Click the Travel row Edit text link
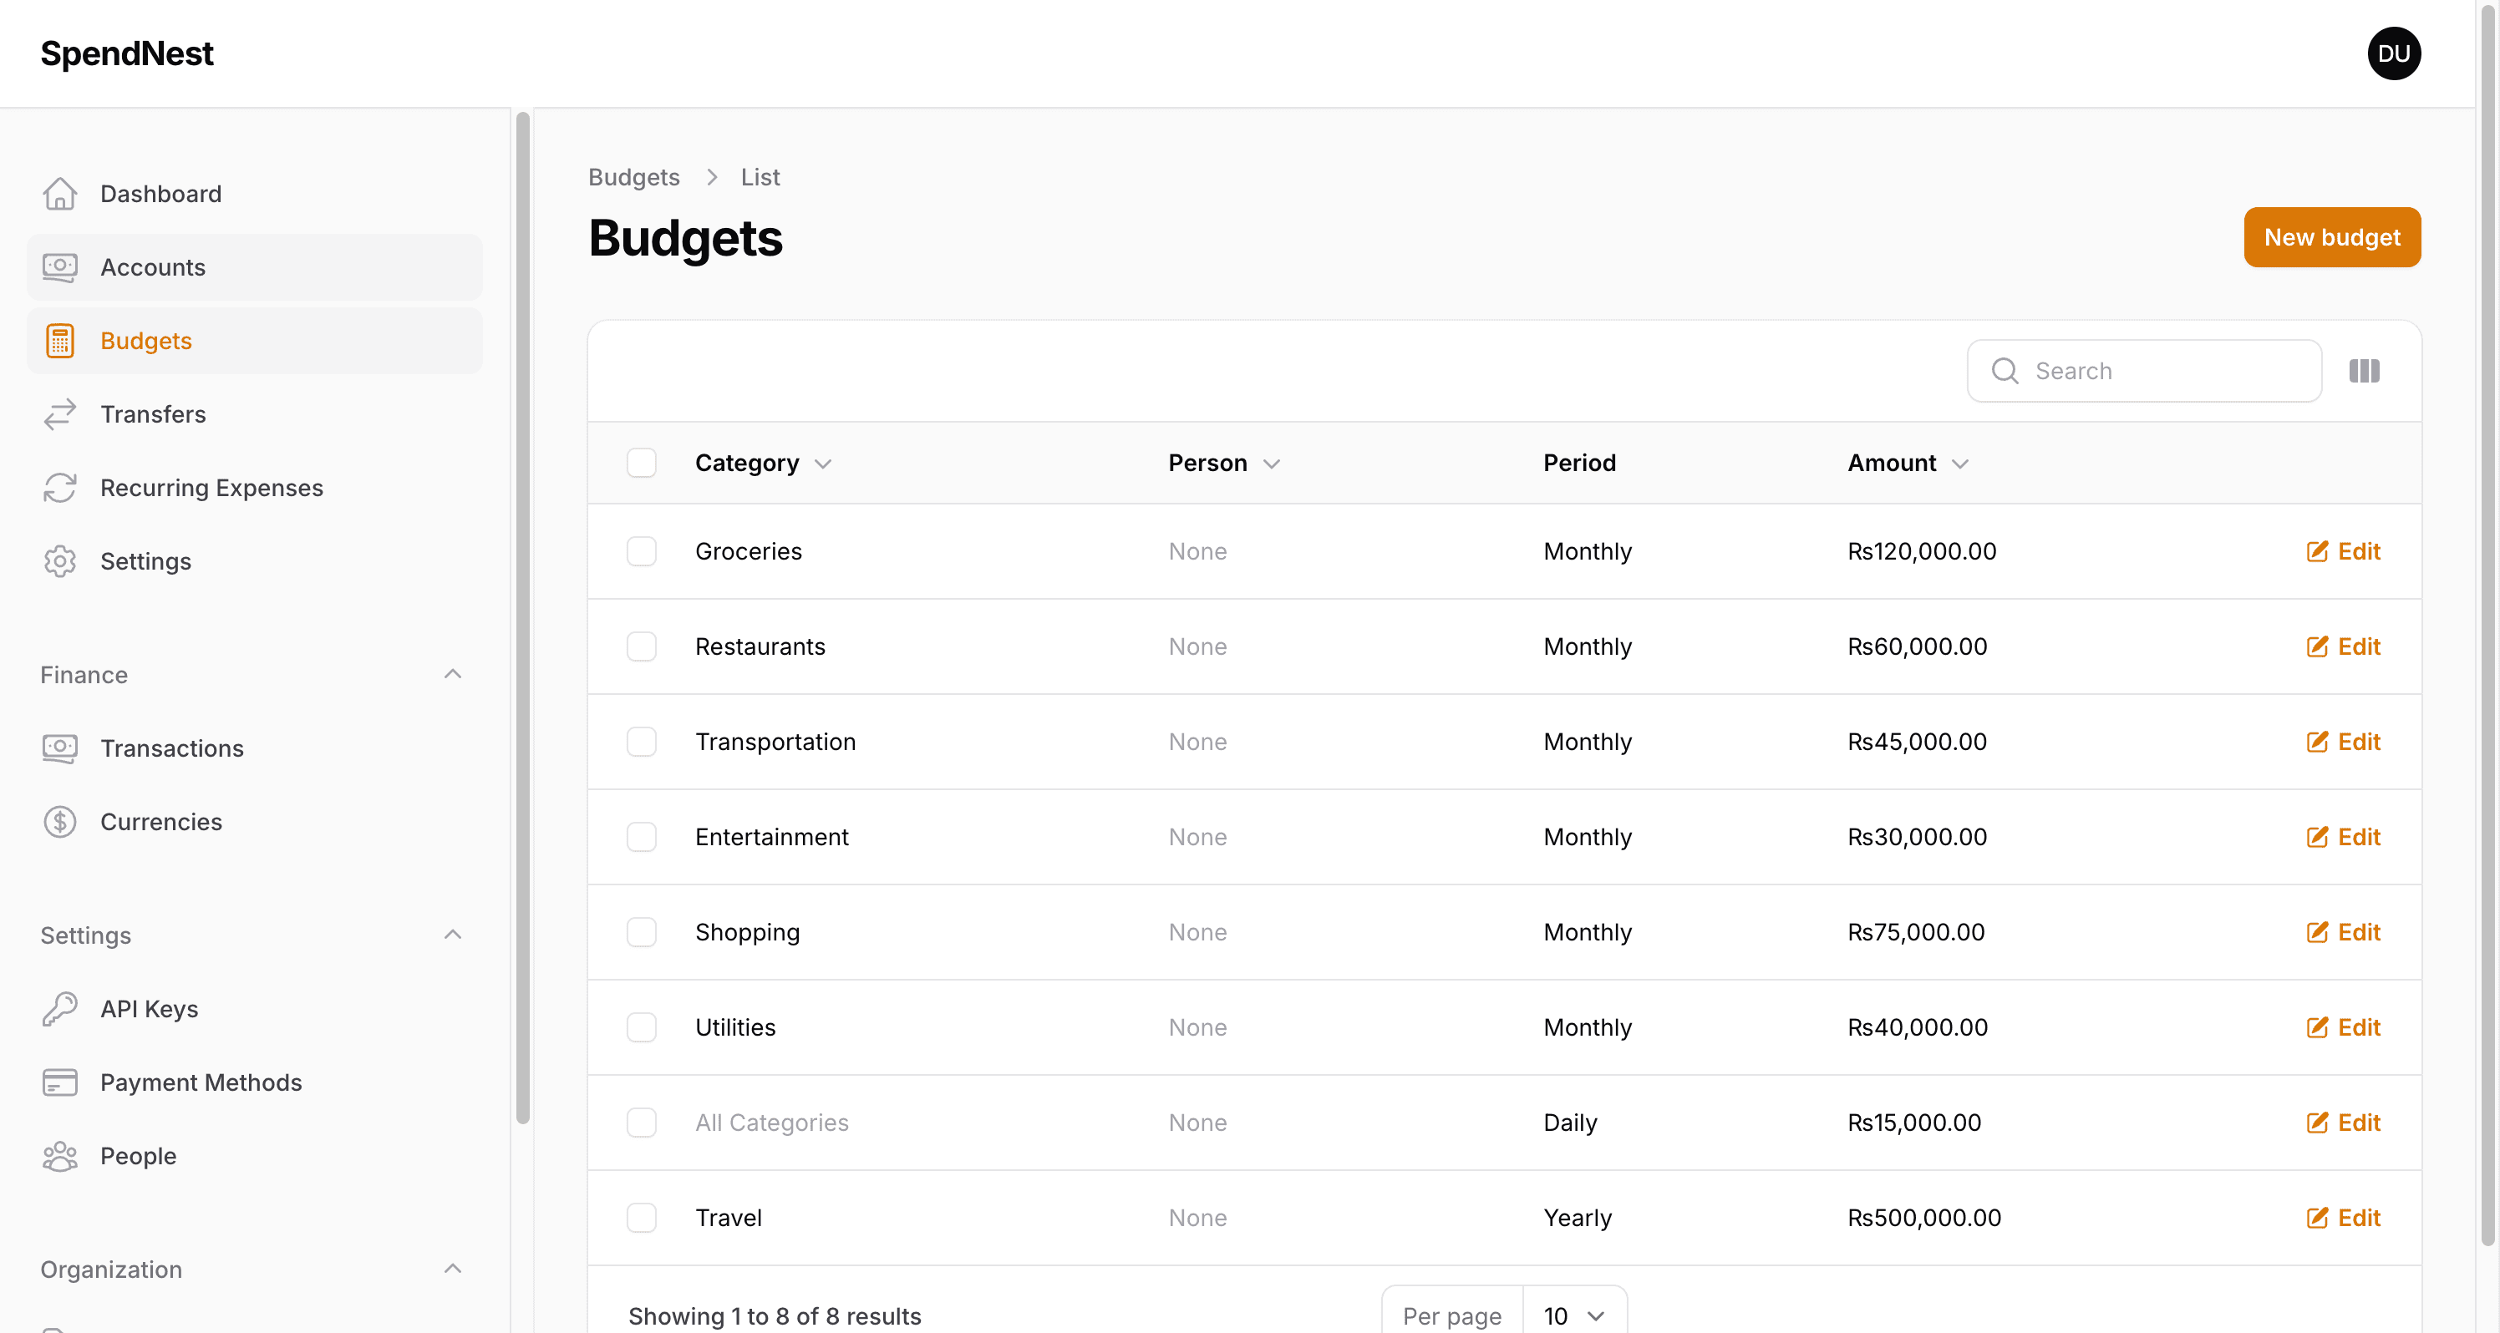Image resolution: width=2500 pixels, height=1333 pixels. [x=2358, y=1218]
